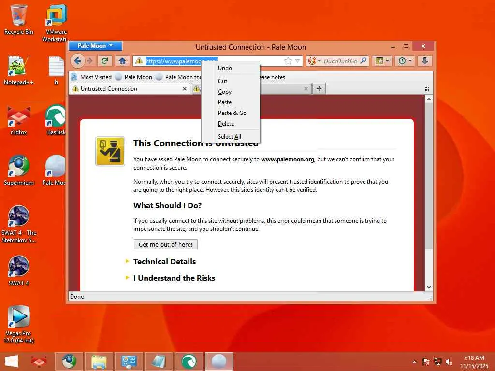
Task: Open the Pale Moon forum bookmark
Action: point(179,77)
